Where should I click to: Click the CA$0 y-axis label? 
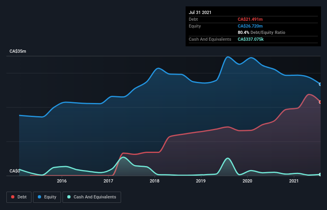tap(15, 171)
